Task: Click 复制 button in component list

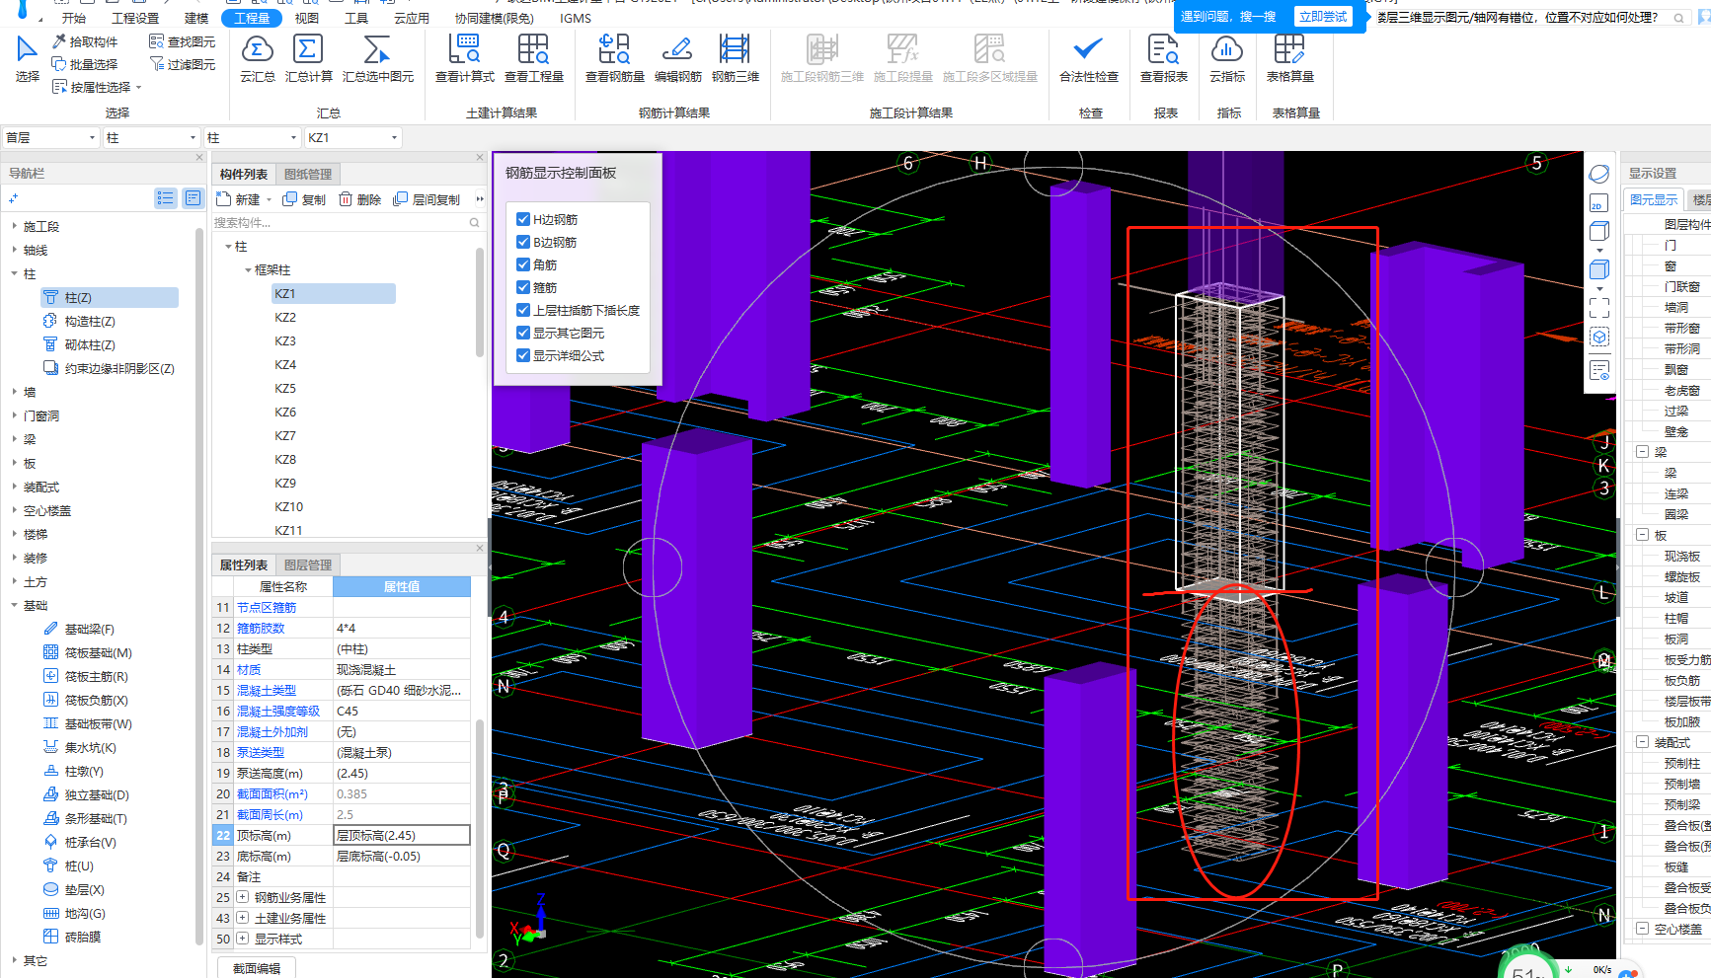Action: 304,199
